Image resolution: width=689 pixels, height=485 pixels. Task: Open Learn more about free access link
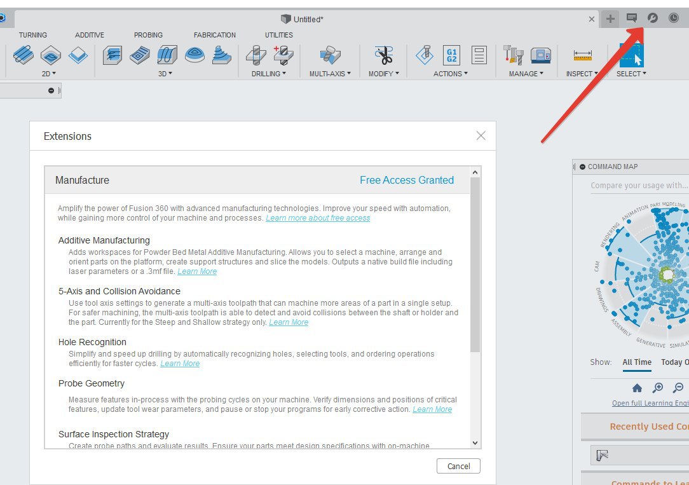click(318, 218)
